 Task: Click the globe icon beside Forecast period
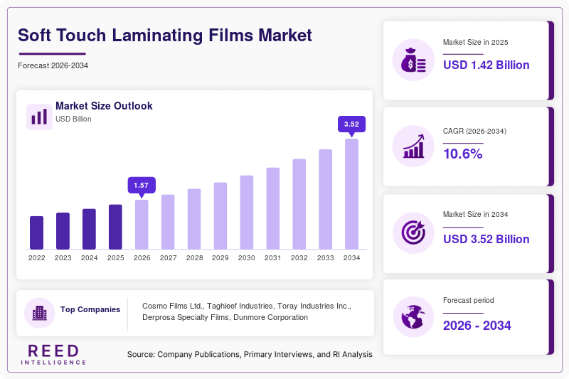(413, 317)
